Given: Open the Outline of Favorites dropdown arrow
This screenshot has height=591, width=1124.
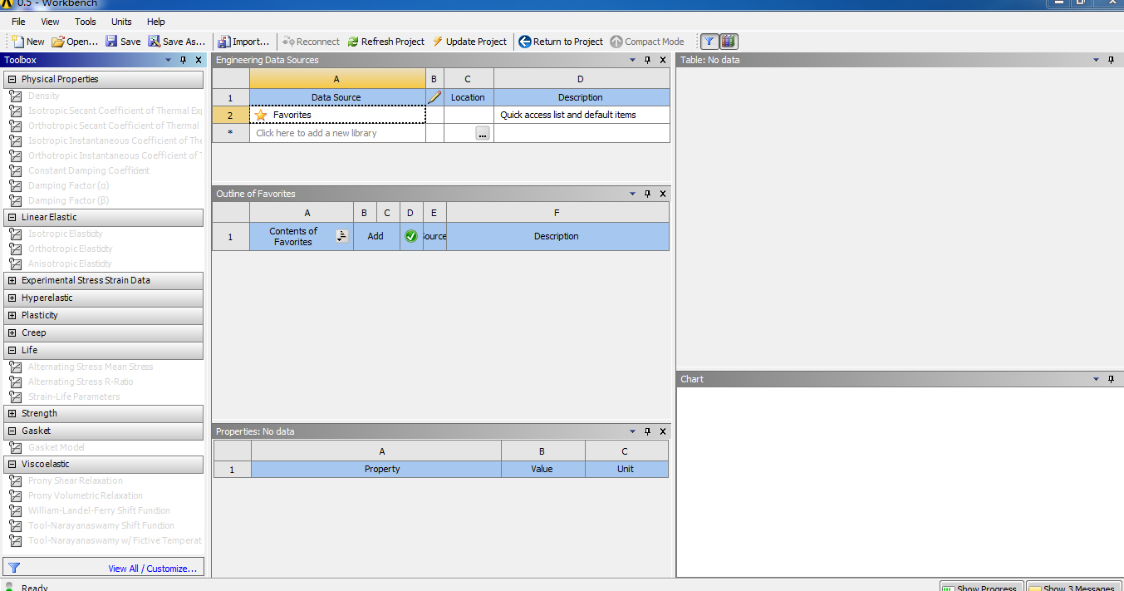Looking at the screenshot, I should coord(633,194).
